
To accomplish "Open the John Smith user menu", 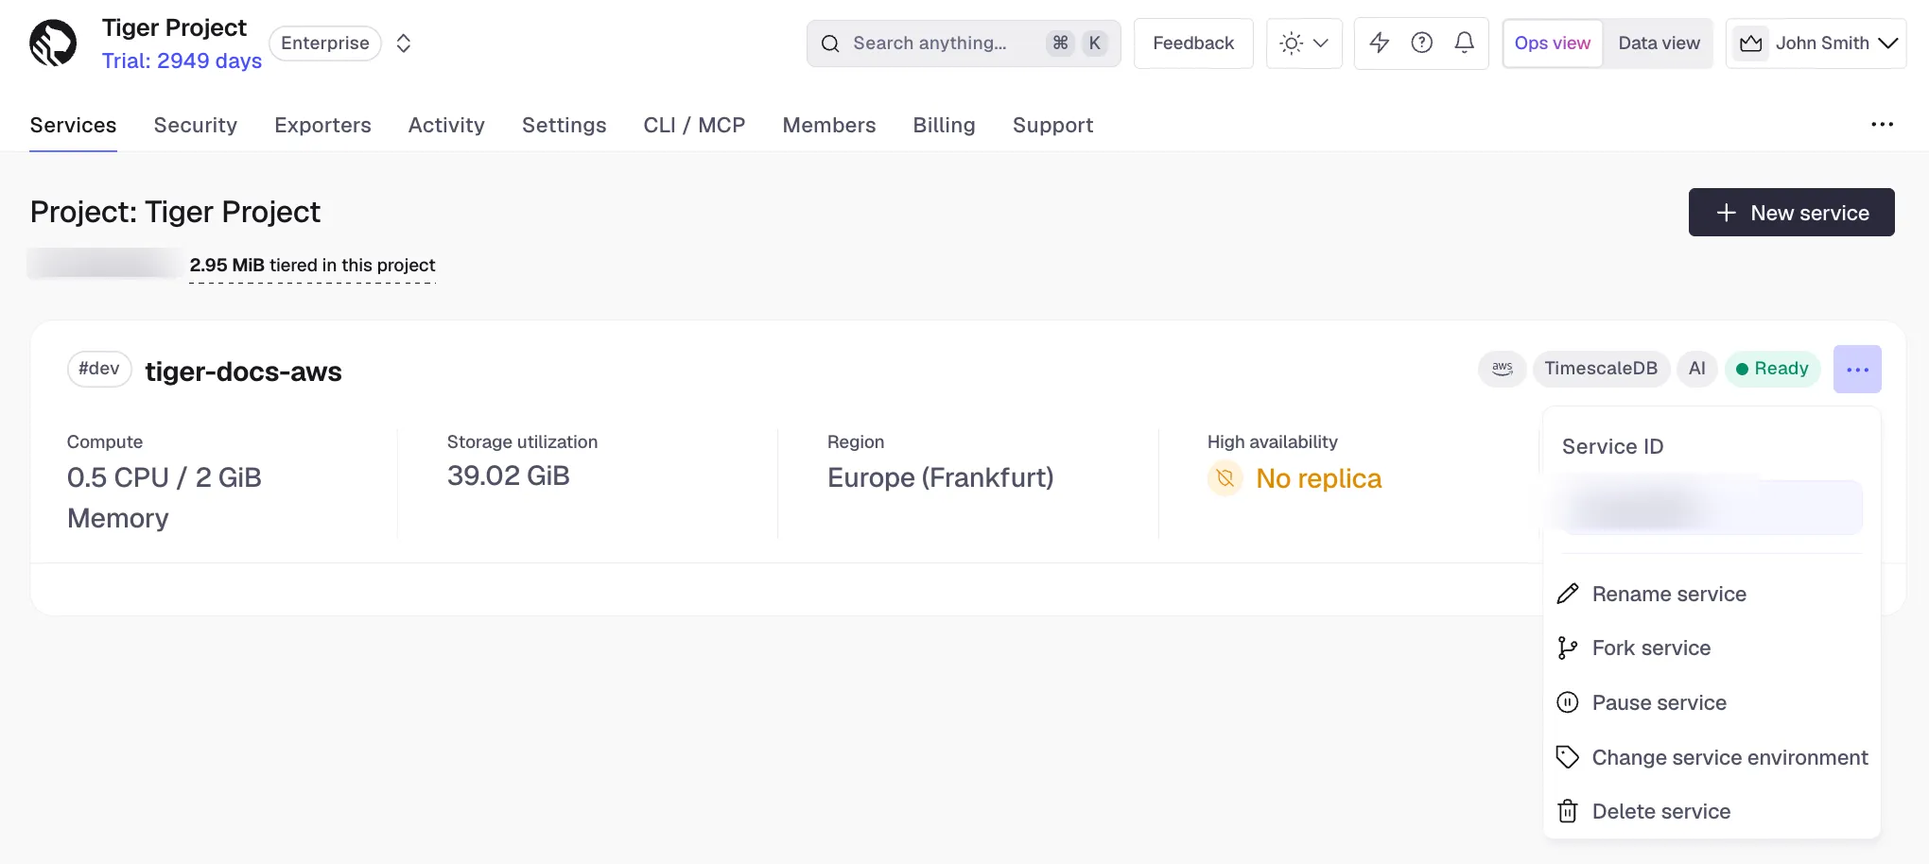I will coord(1816,43).
